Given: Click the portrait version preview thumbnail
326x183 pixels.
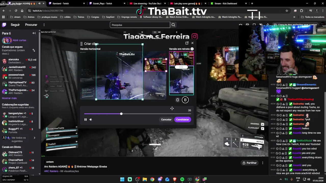Looking at the screenshot, I should [x=181, y=73].
